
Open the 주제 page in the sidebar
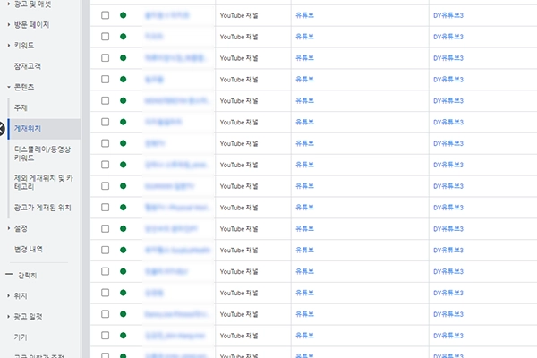[x=21, y=107]
